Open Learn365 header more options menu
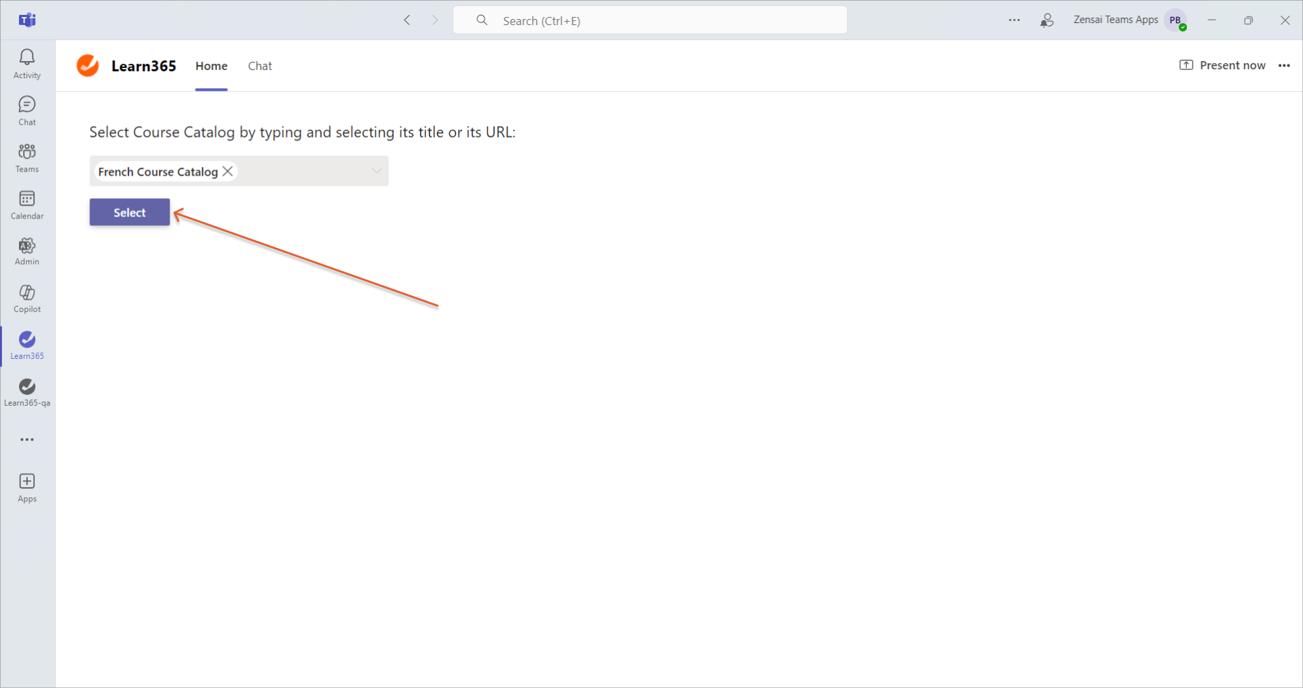Screen dimensions: 1303x688 pos(1284,66)
